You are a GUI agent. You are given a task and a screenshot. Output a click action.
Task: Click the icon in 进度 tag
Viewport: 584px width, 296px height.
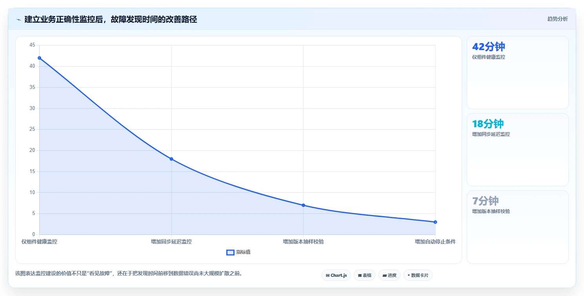click(x=385, y=276)
